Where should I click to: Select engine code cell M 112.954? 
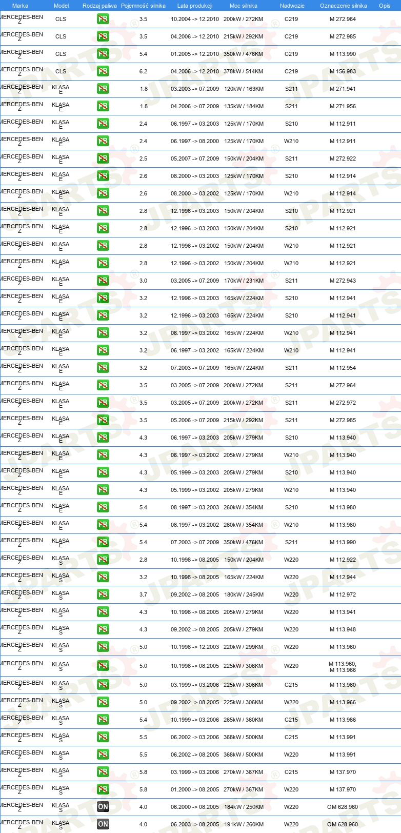(x=343, y=368)
